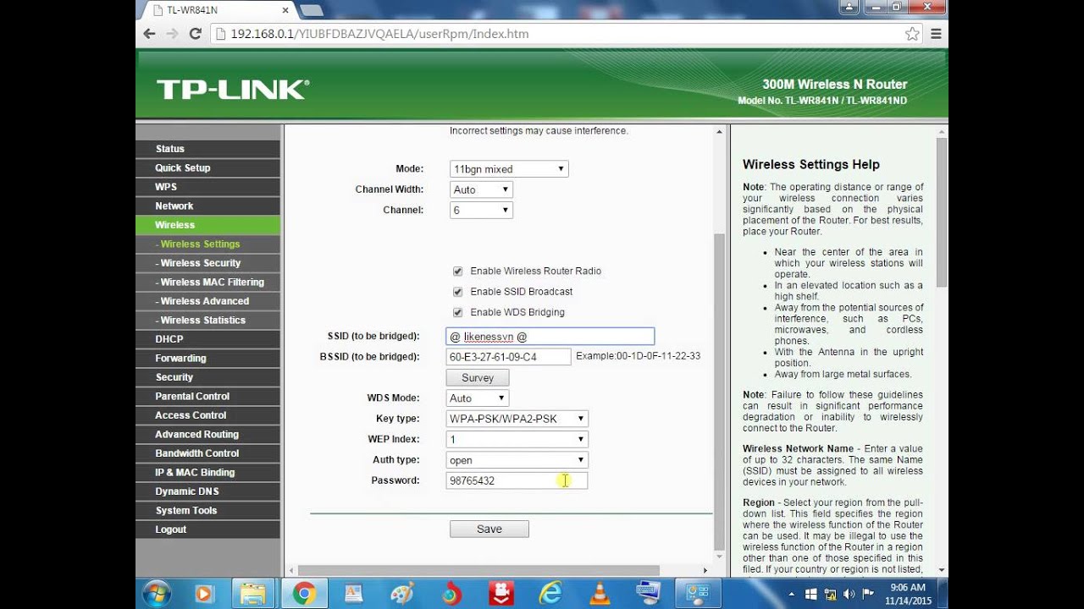This screenshot has width=1084, height=609.
Task: Switch to Google Chrome in taskbar
Action: click(303, 594)
